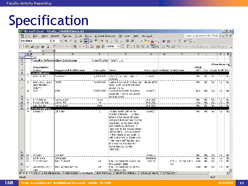Viewport: 248px width, 186px height.
Task: Sort ascending with the A-Z icon
Action: pyautogui.click(x=87, y=46)
